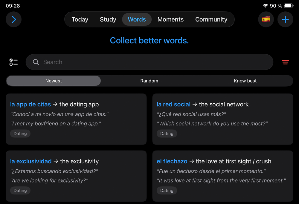Screen dimensions: 299x204
Task: Switch sorting to Know best
Action: [245, 81]
